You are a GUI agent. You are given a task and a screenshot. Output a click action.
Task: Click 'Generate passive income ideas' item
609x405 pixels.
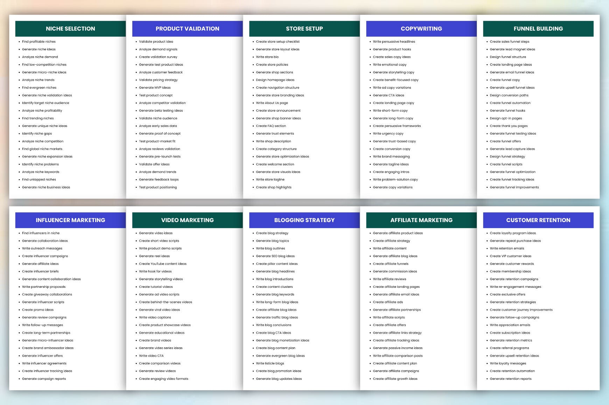pyautogui.click(x=398, y=348)
